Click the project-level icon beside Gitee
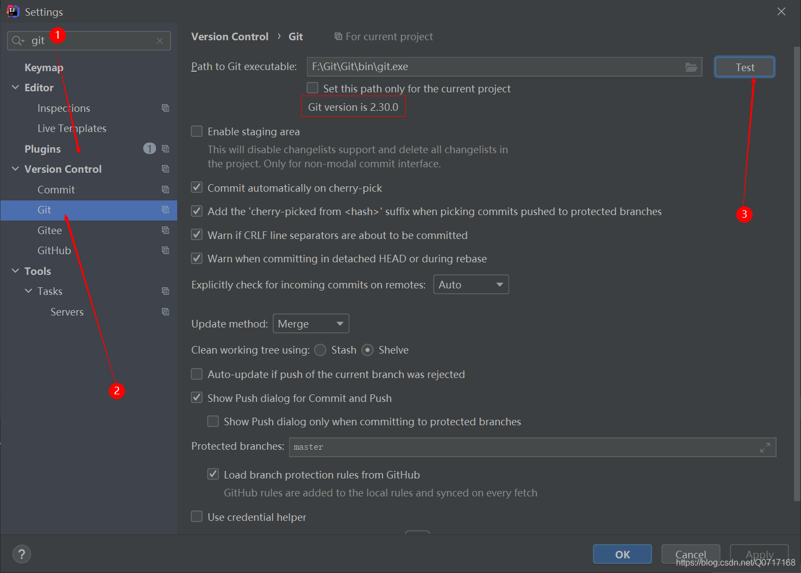The width and height of the screenshot is (801, 573). [166, 230]
